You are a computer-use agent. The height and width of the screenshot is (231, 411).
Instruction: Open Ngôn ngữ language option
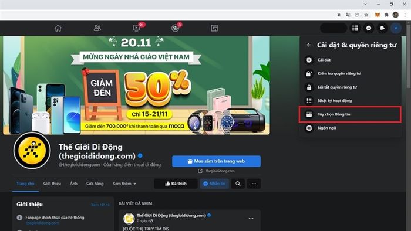pyautogui.click(x=351, y=128)
